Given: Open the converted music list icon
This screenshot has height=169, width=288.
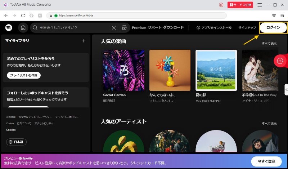Looking at the screenshot, I should (x=282, y=15).
